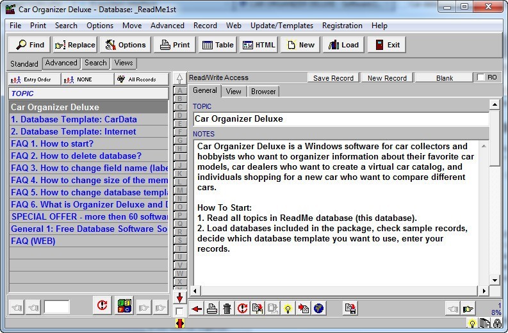Open the Search menu
This screenshot has width=508, height=333.
click(x=66, y=26)
